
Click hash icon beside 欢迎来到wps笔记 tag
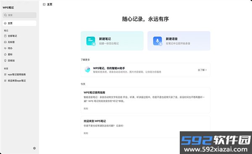click(5, 80)
